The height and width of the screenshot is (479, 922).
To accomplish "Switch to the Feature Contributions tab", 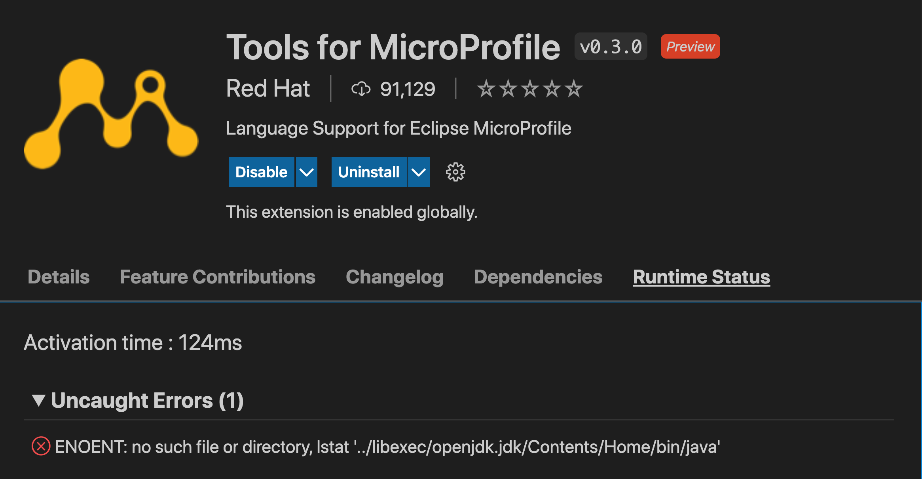I will (218, 277).
